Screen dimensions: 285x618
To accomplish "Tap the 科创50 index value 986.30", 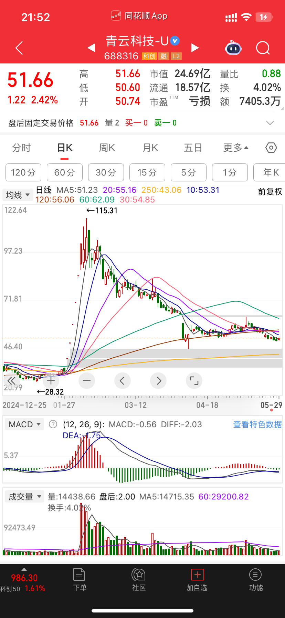I will [24, 578].
